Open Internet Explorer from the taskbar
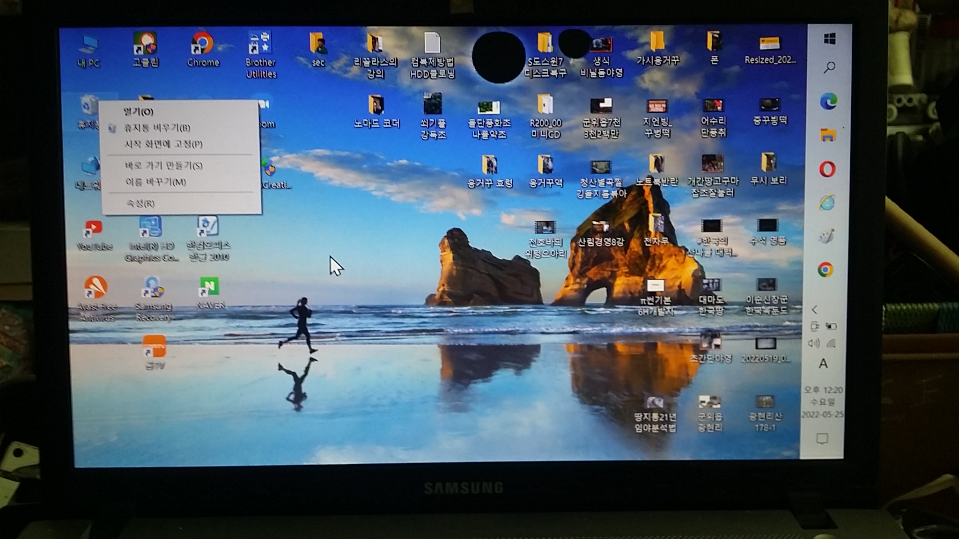This screenshot has height=539, width=959. pyautogui.click(x=827, y=203)
